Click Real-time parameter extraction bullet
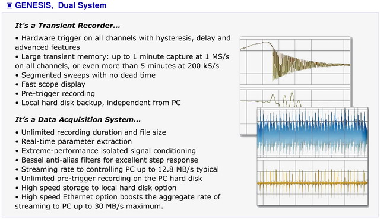380x219 pixels. (x=74, y=141)
